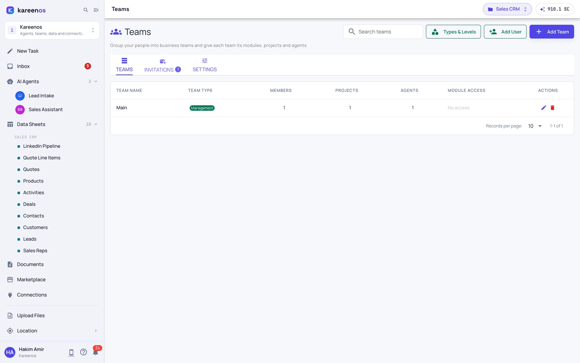580x363 pixels.
Task: Switch to the Settings tab
Action: coord(204,66)
